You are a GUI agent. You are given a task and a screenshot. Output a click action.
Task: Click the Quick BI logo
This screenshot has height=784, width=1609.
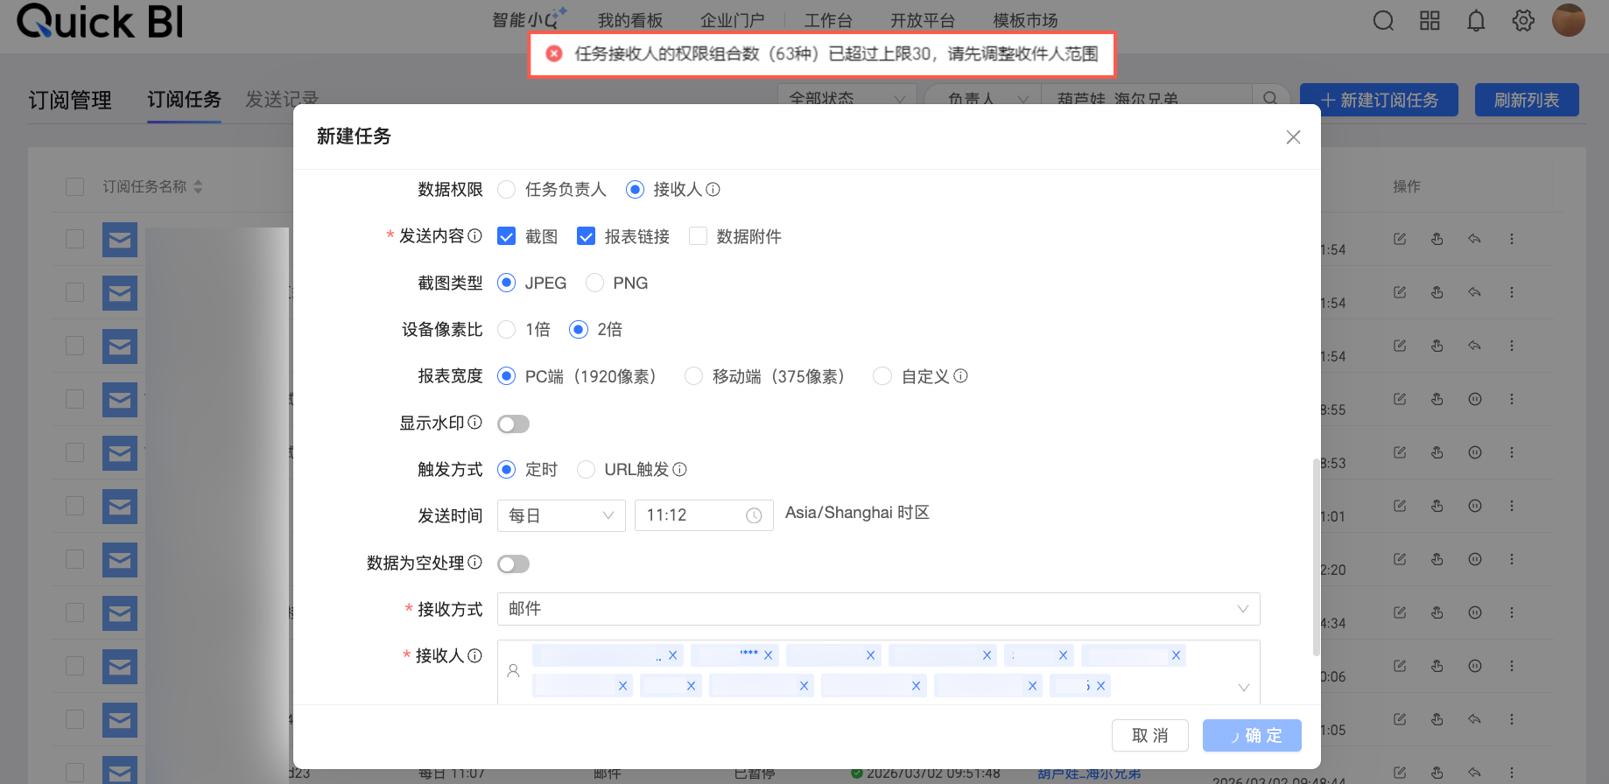click(x=100, y=21)
